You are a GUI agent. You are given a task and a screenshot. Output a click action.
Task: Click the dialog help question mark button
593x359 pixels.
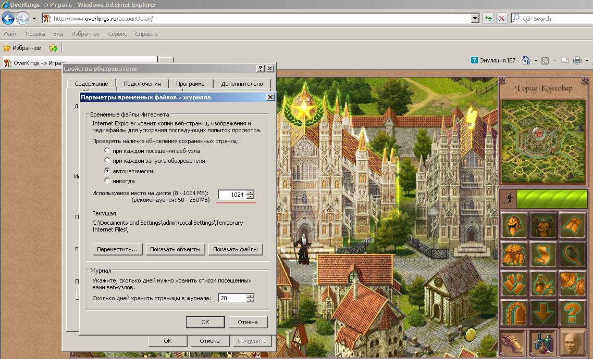[260, 68]
